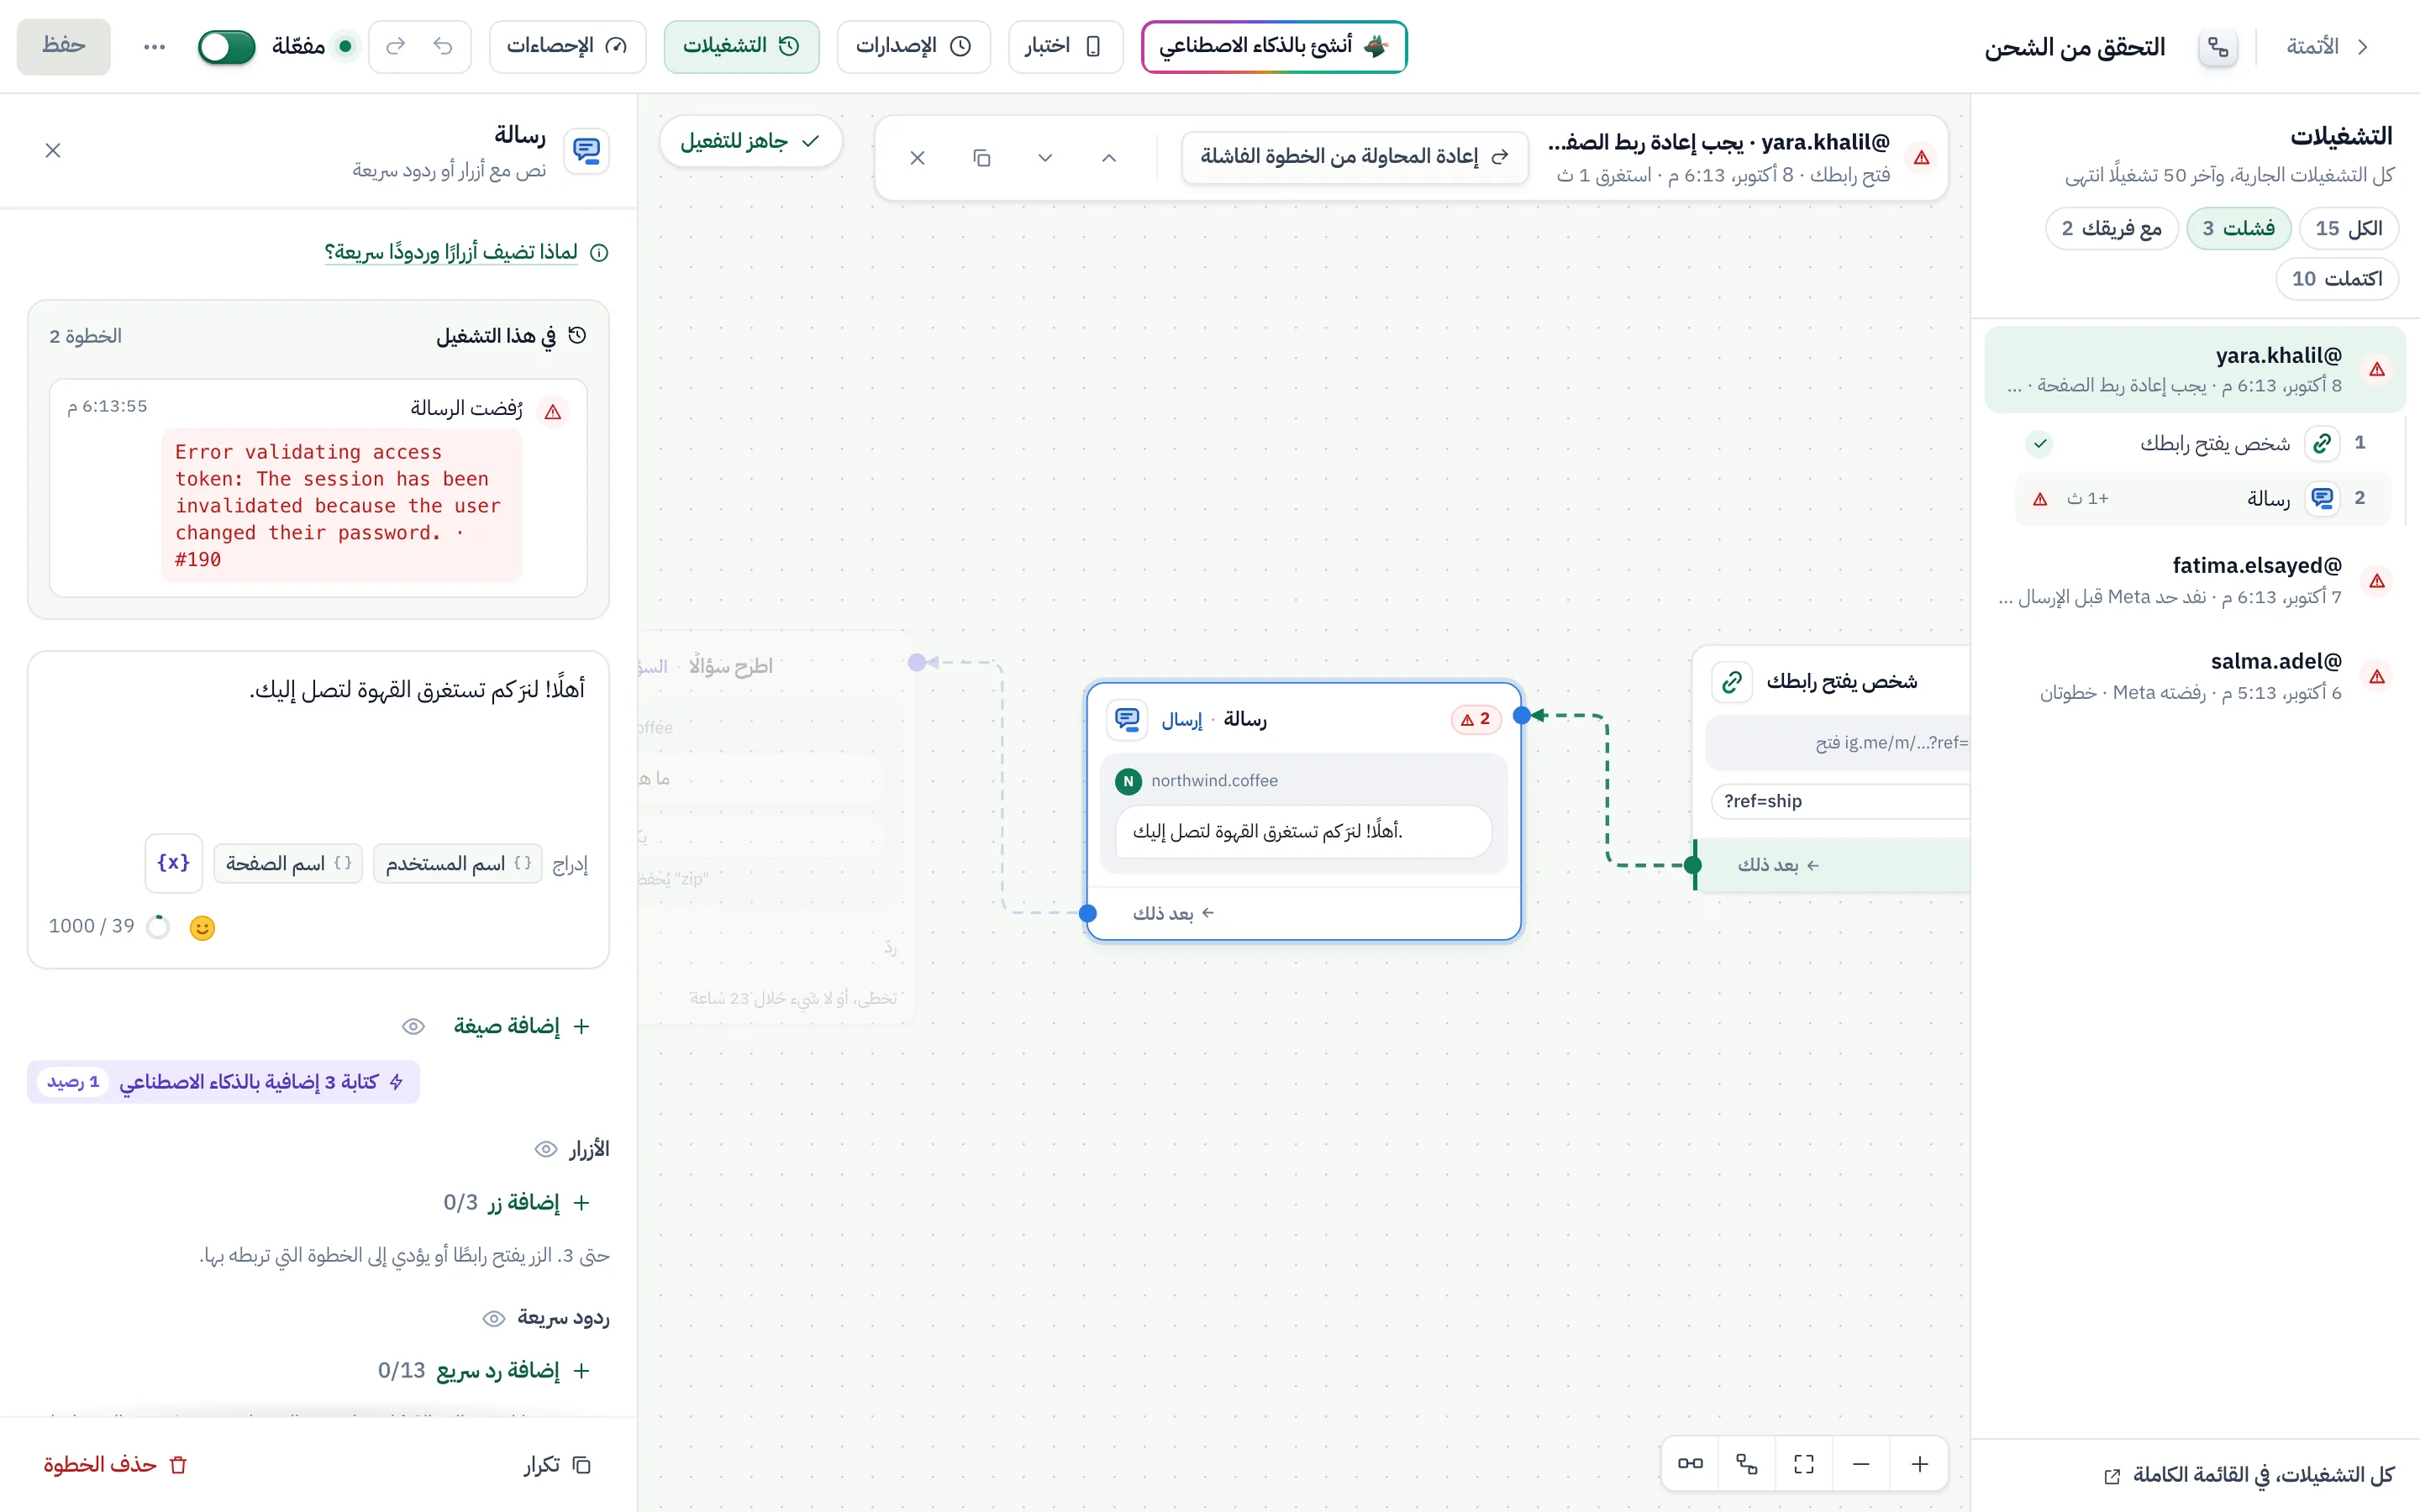Click أنشئ بالذكاء الاصطناعي button
The image size is (2420, 1512).
coord(1274,46)
